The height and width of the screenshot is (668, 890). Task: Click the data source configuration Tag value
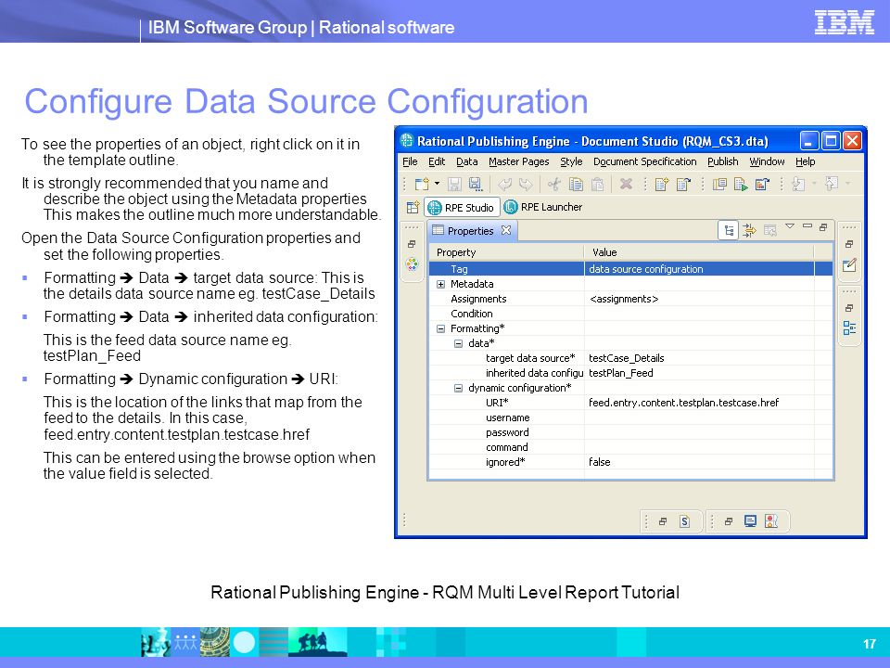[699, 269]
